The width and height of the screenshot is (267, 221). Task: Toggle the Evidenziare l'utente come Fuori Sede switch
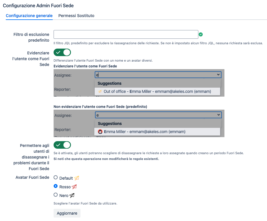62,52
